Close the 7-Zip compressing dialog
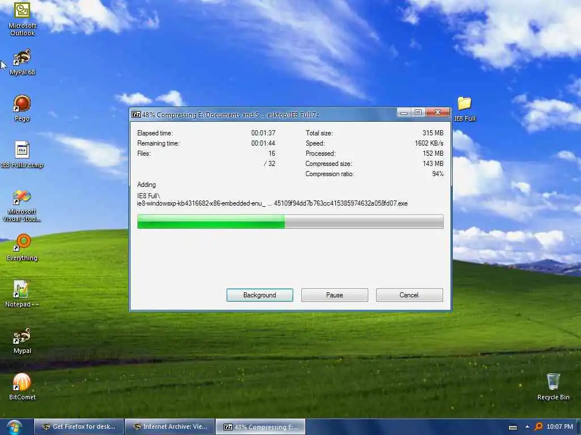The width and height of the screenshot is (581, 435). 437,112
